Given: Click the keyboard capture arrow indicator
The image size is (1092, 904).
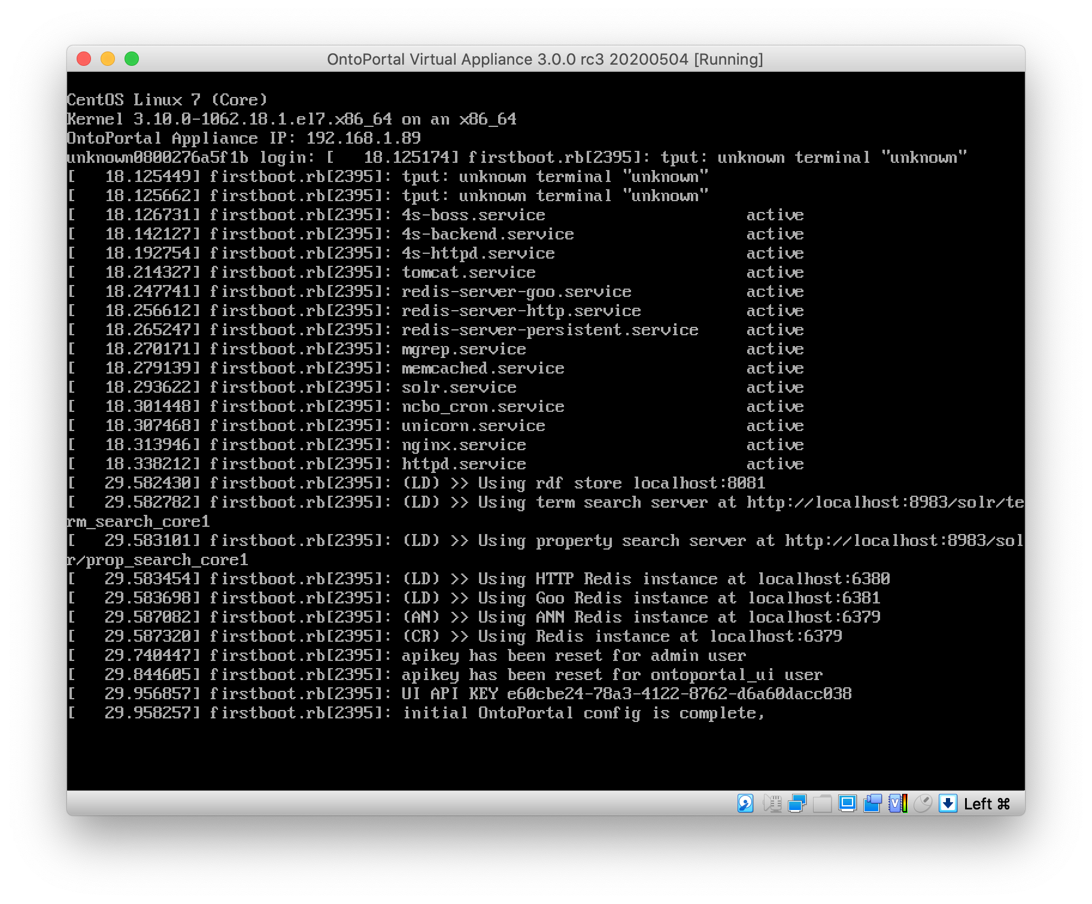Looking at the screenshot, I should click(948, 803).
